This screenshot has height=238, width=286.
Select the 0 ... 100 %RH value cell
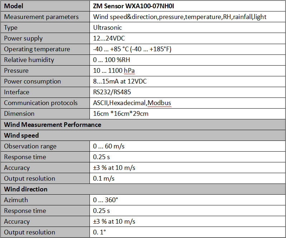point(187,60)
